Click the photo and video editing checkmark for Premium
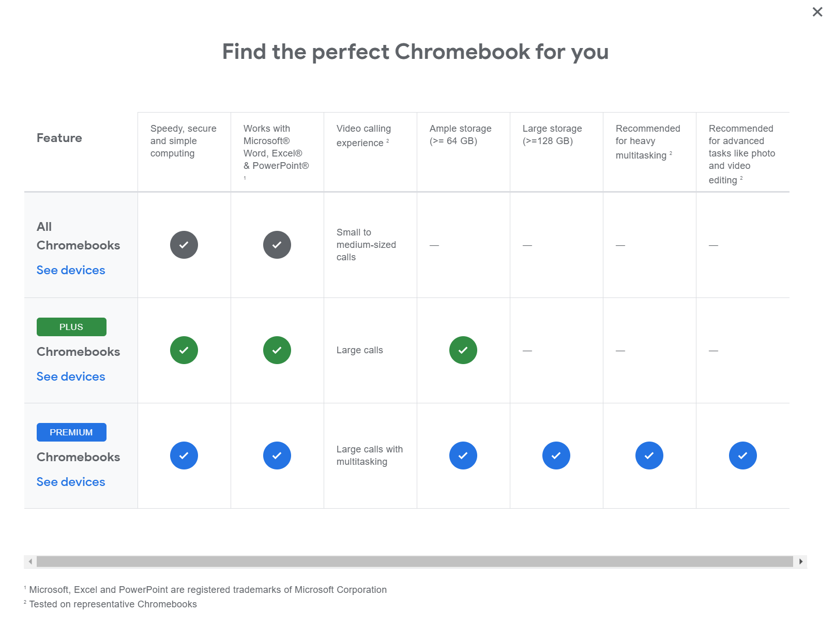 (x=743, y=456)
